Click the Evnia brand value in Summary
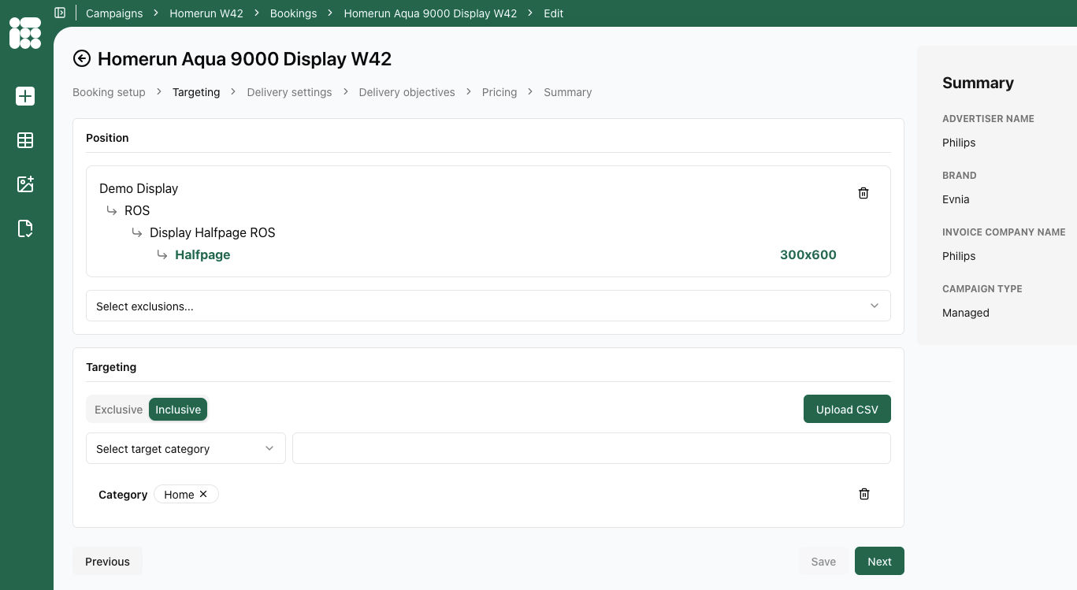The width and height of the screenshot is (1077, 590). 956,199
